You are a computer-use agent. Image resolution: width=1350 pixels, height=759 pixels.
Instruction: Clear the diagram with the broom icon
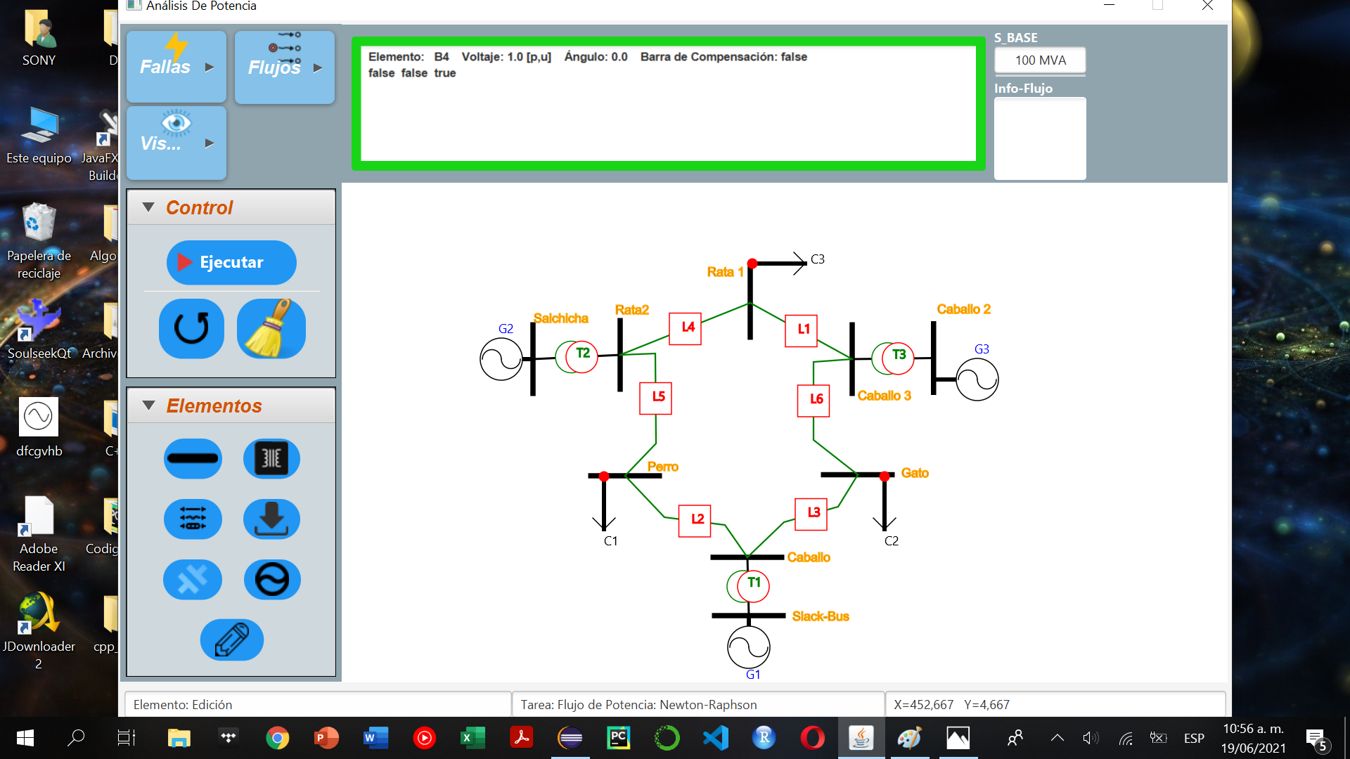(271, 328)
